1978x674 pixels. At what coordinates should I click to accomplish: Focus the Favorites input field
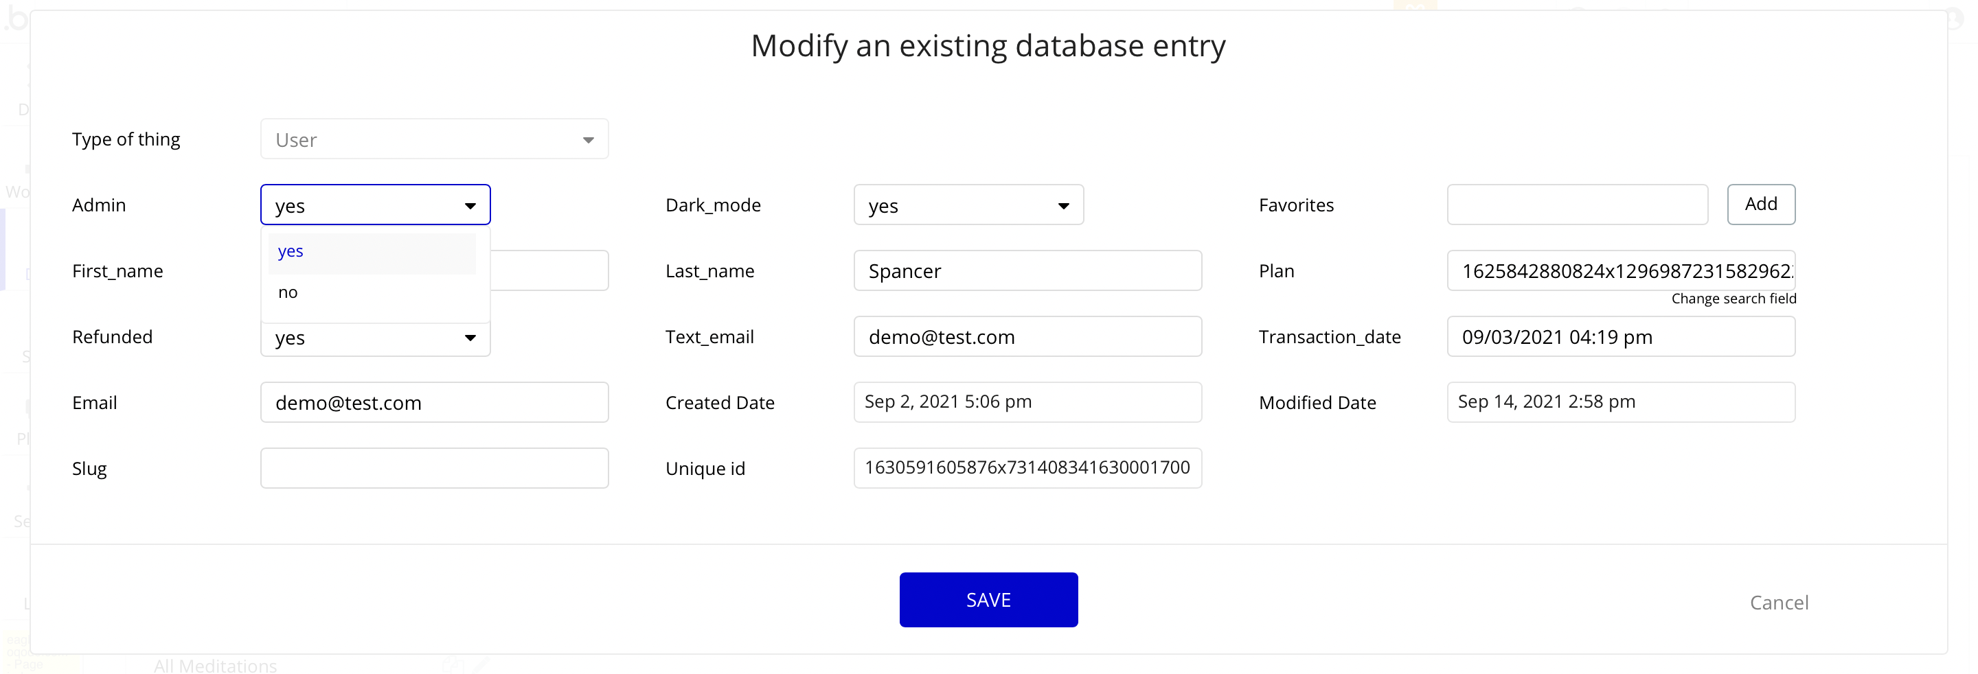1576,205
